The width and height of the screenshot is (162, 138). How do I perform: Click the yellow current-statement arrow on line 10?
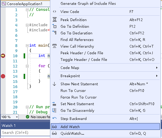point(3,56)
